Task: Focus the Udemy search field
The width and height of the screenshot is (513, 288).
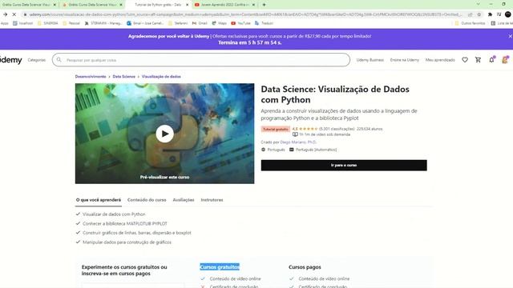Action: tap(201, 60)
